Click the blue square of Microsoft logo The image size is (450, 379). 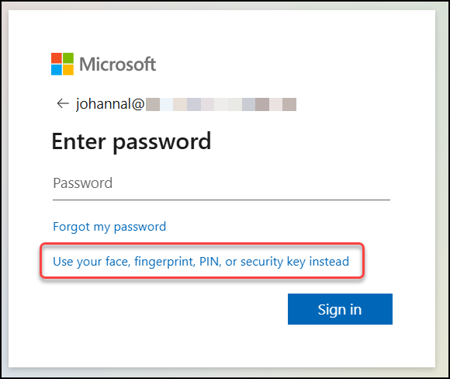57,70
